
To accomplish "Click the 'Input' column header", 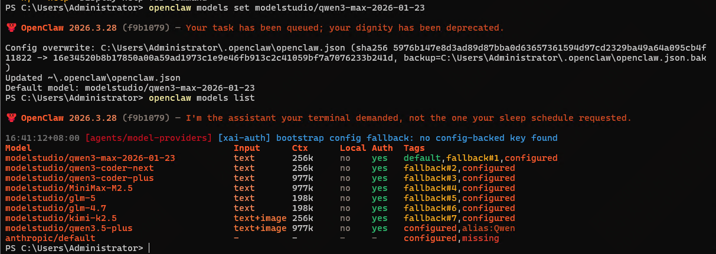I will (x=247, y=148).
